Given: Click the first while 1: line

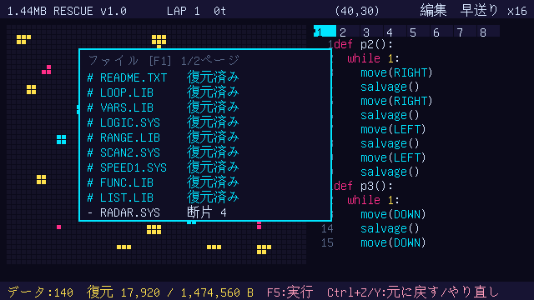Looking at the screenshot, I should (x=373, y=58).
